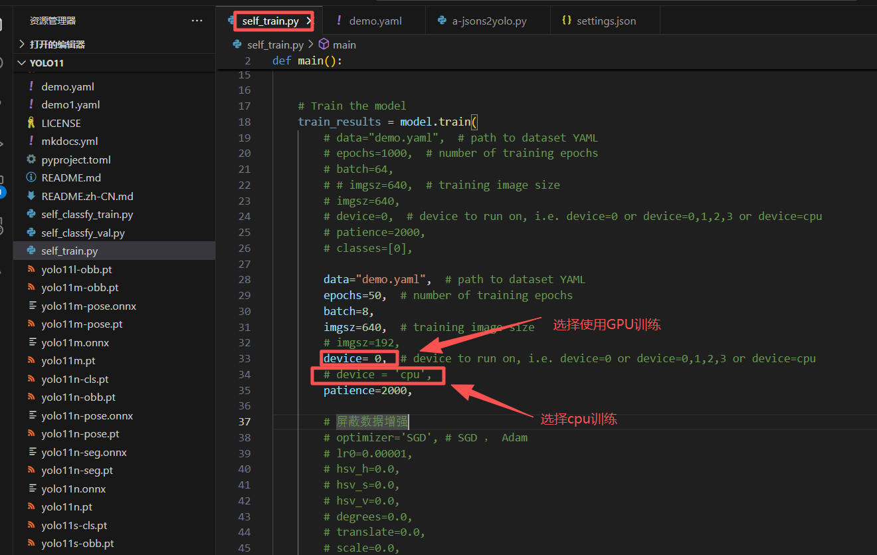The width and height of the screenshot is (877, 555).
Task: Click line number 37 in the gutter
Action: point(244,421)
